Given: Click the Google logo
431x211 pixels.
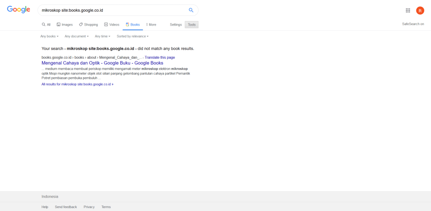Looking at the screenshot, I should [x=19, y=10].
